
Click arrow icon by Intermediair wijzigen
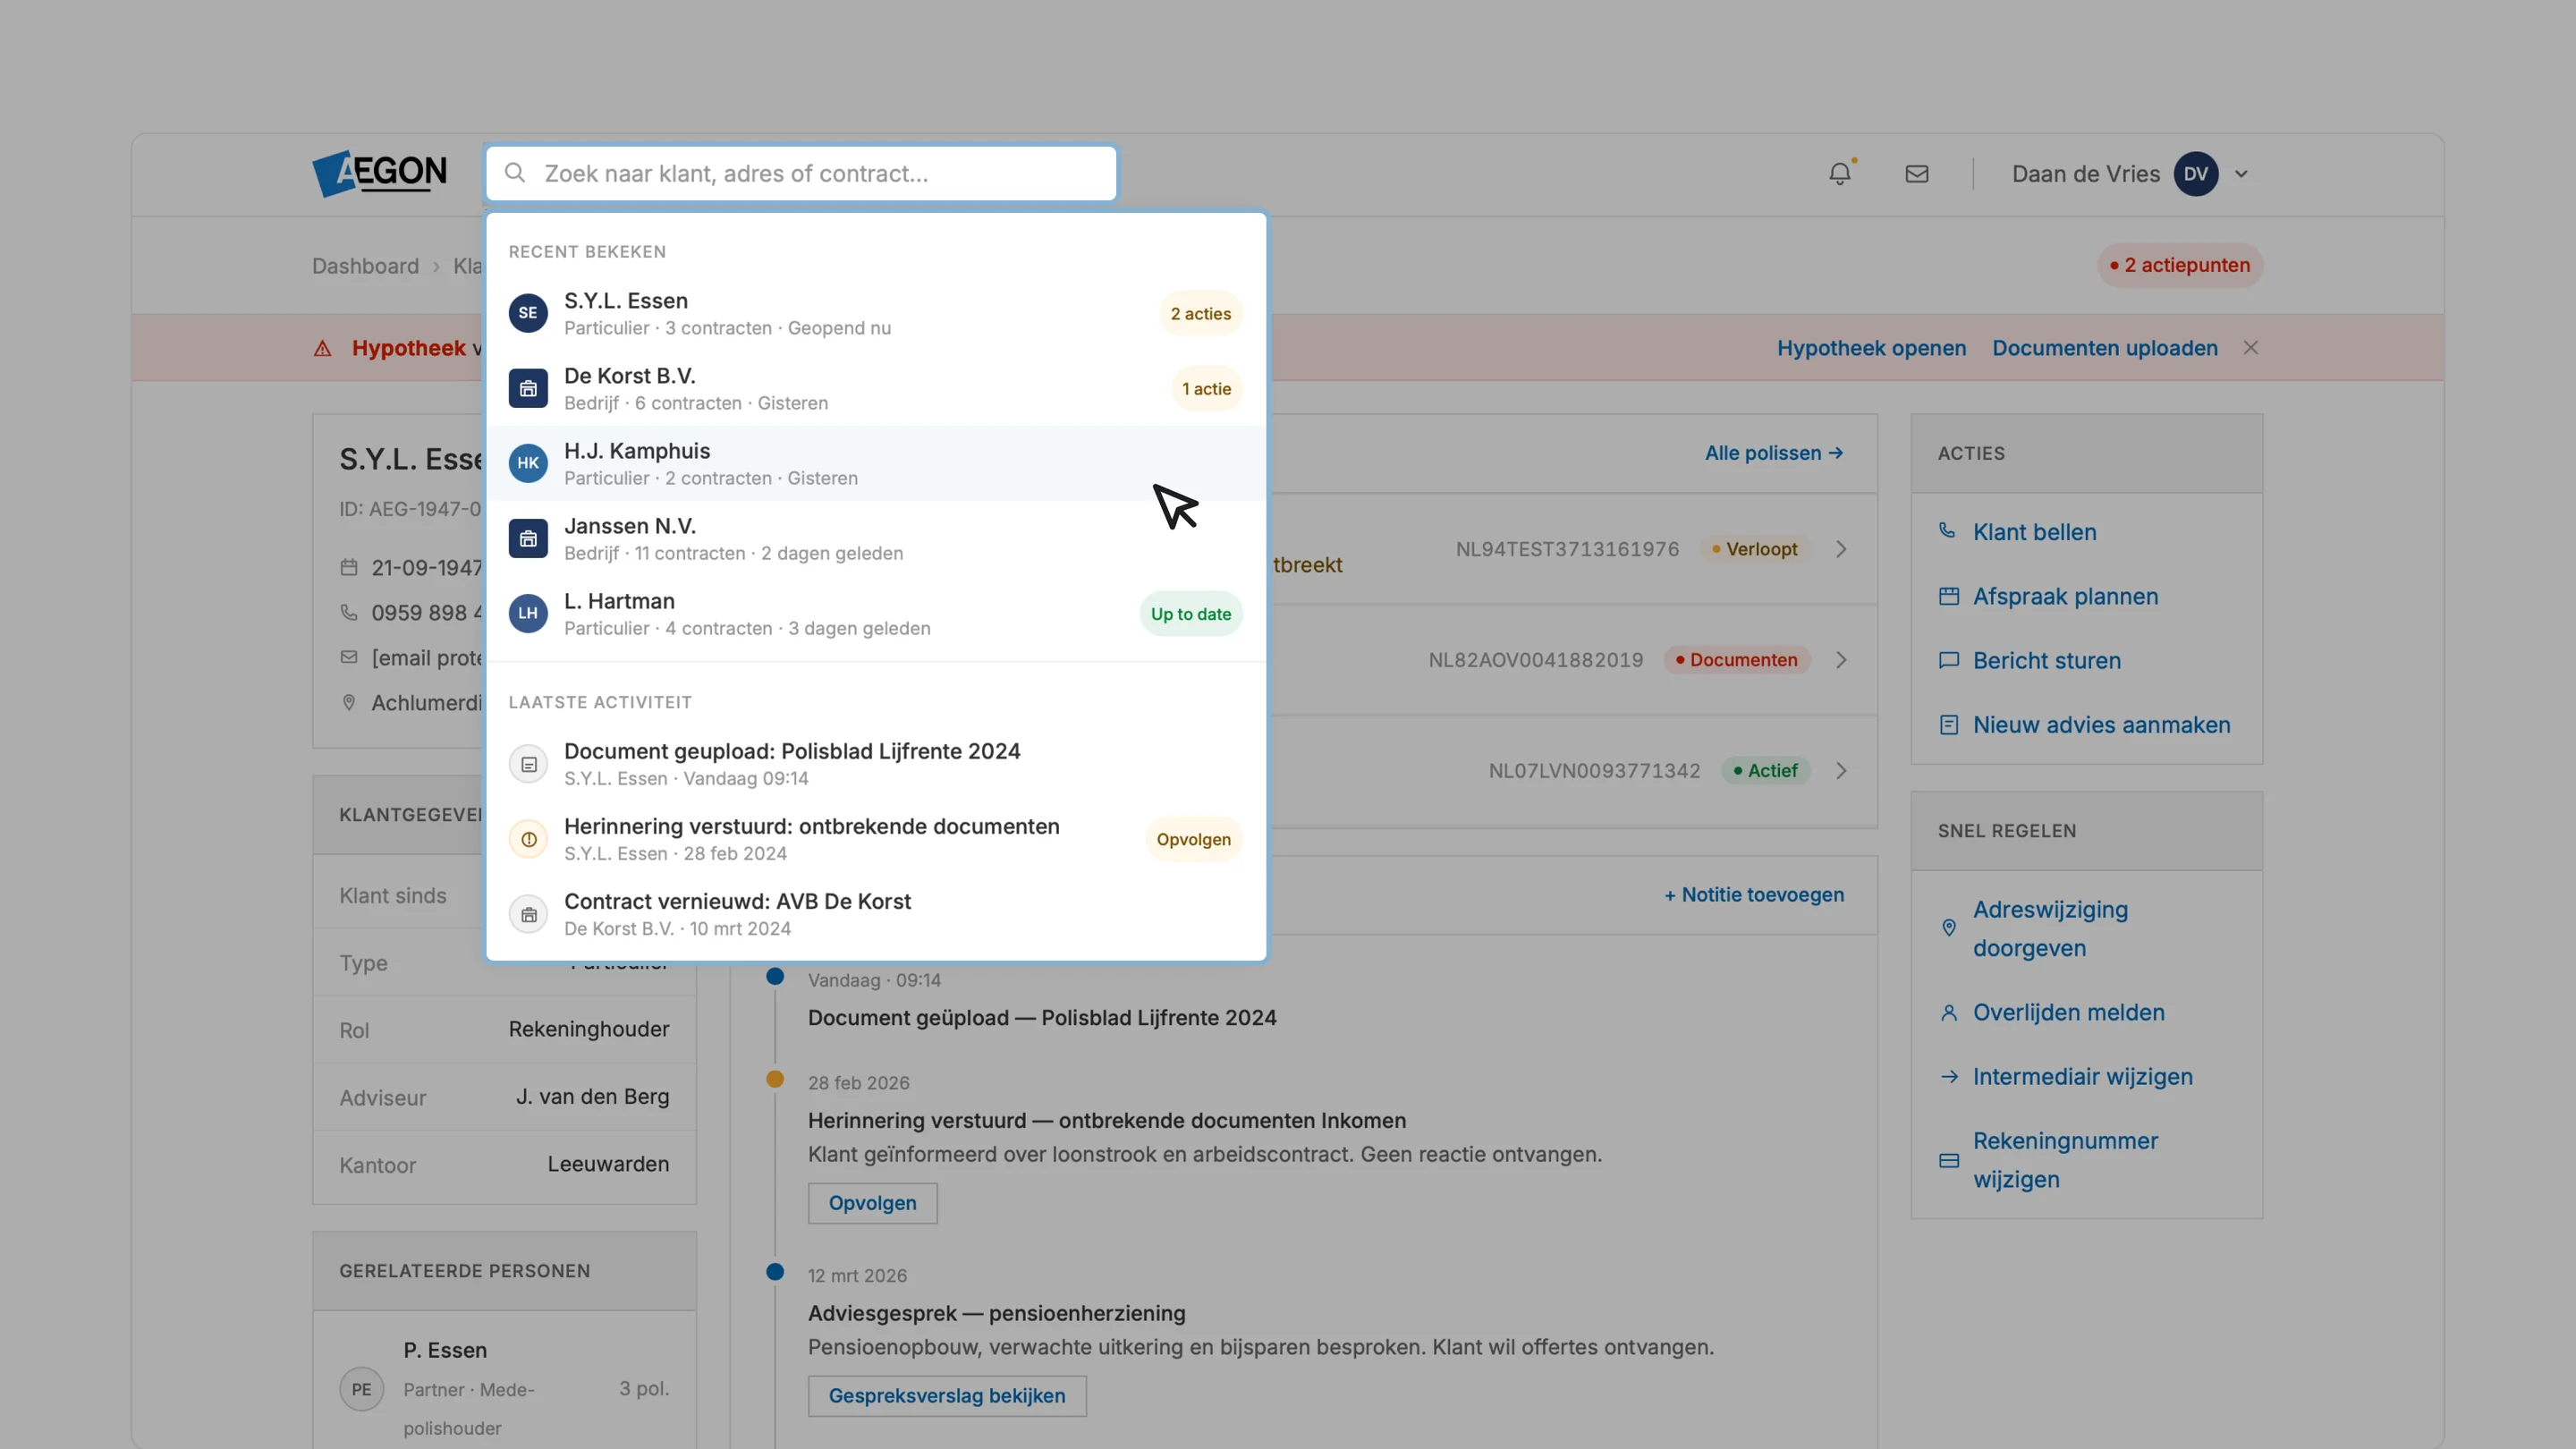click(1949, 1077)
